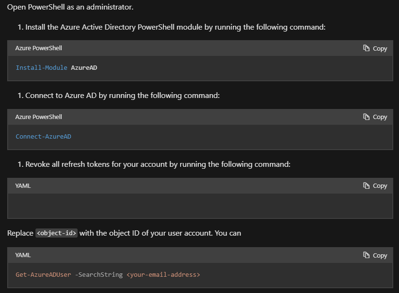399x293 pixels.
Task: Click the inline object-id code snippet
Action: click(x=57, y=233)
